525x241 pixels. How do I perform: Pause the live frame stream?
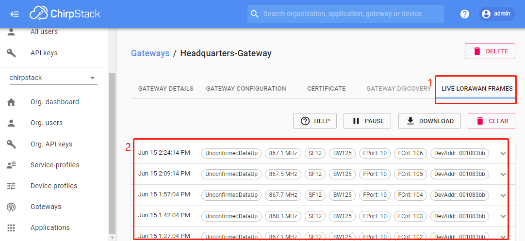tap(367, 121)
